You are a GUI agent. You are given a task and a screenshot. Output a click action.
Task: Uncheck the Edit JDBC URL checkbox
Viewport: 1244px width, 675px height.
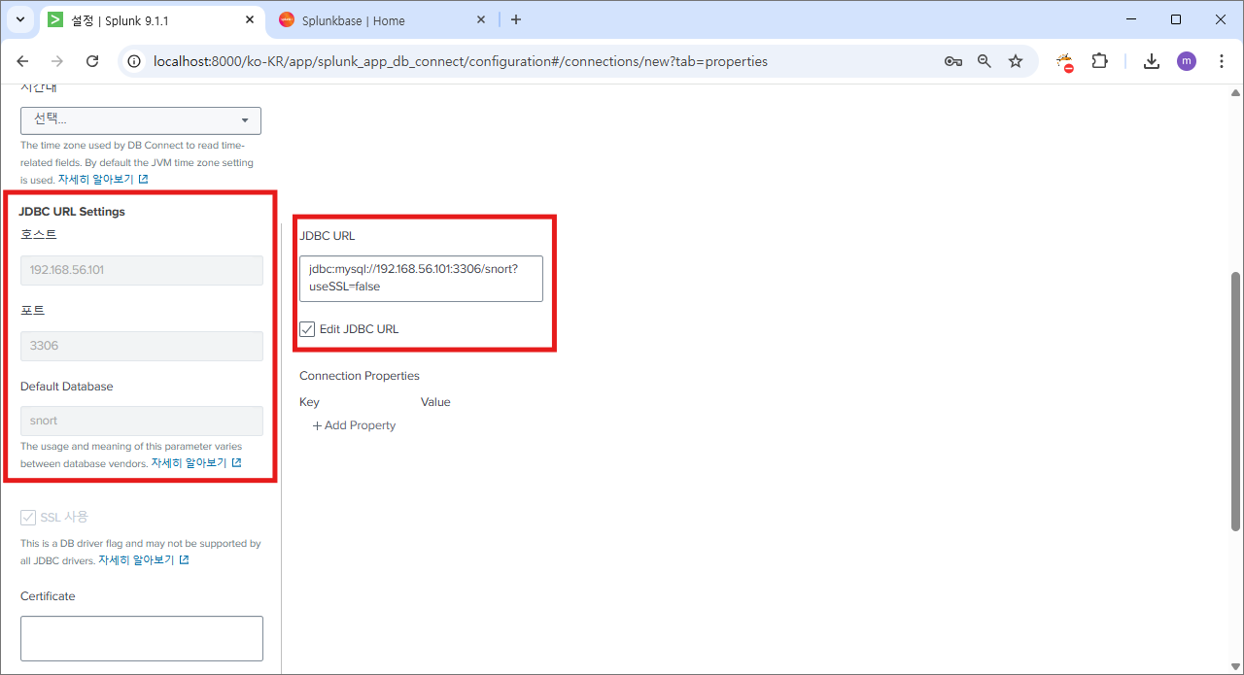[307, 329]
